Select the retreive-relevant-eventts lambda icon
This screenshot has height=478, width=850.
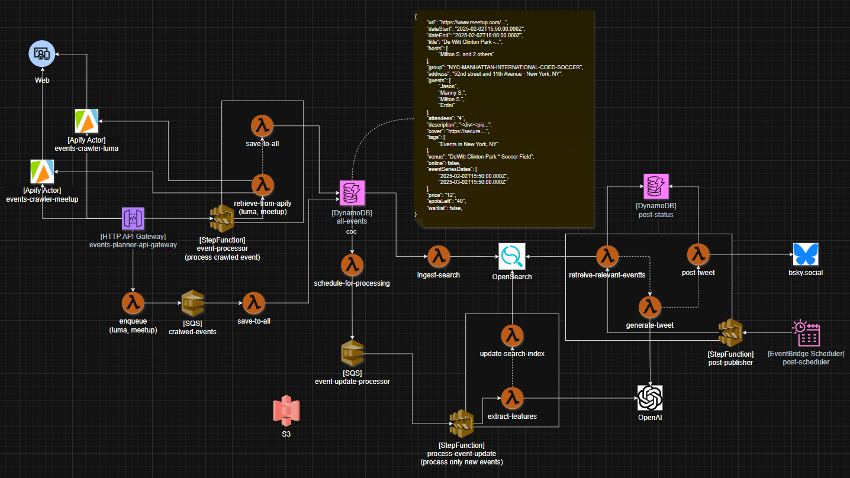pos(607,257)
